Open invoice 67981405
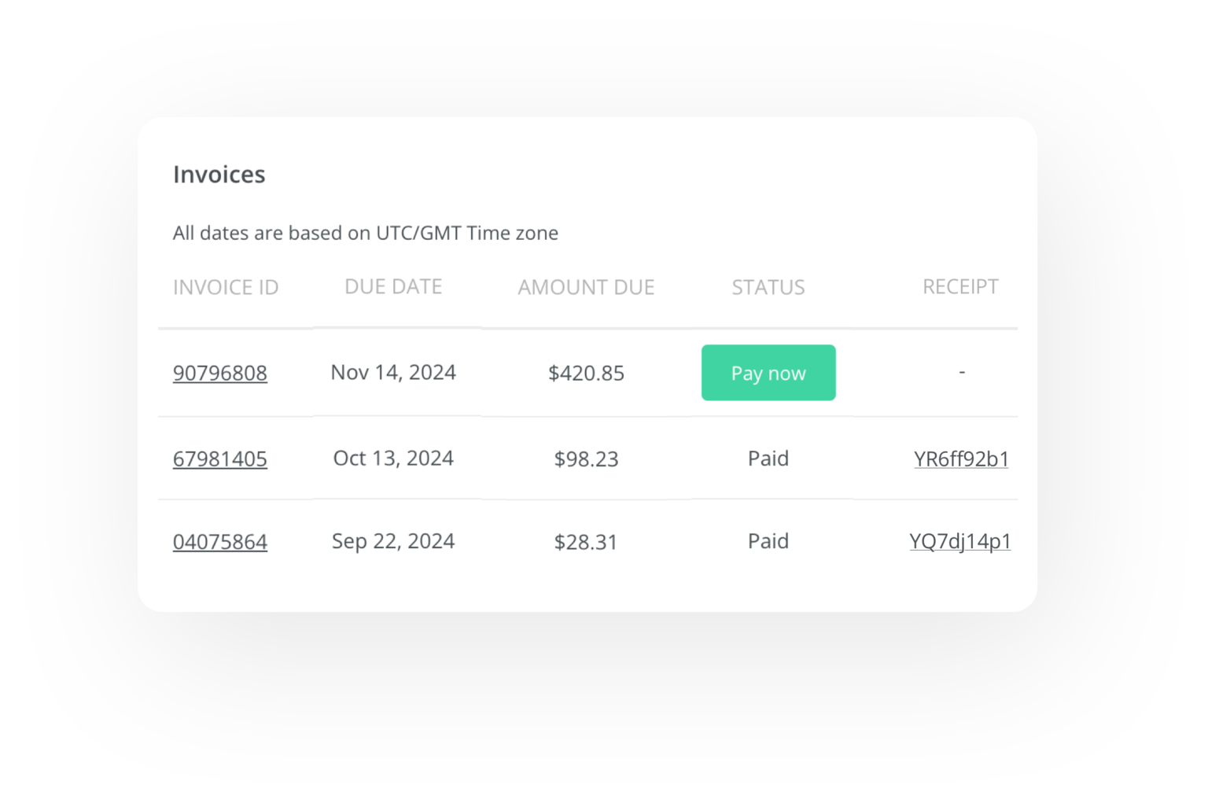The width and height of the screenshot is (1208, 803). point(220,459)
